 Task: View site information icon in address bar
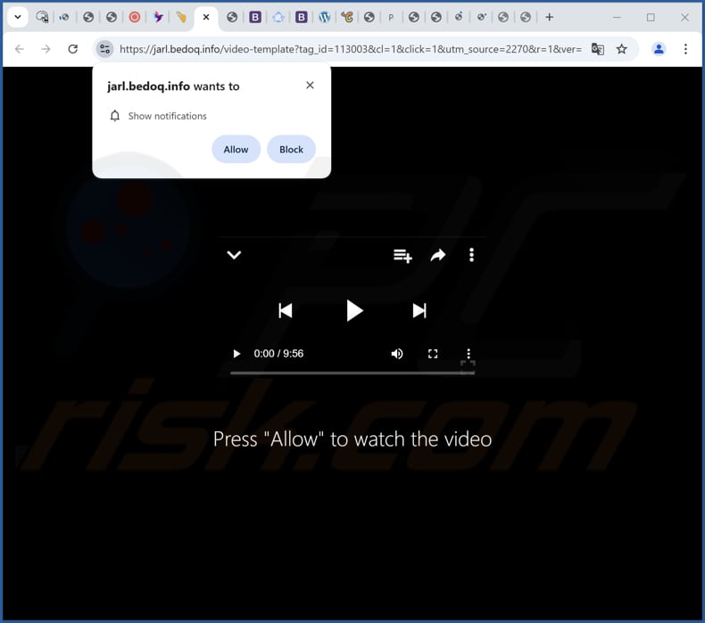104,49
